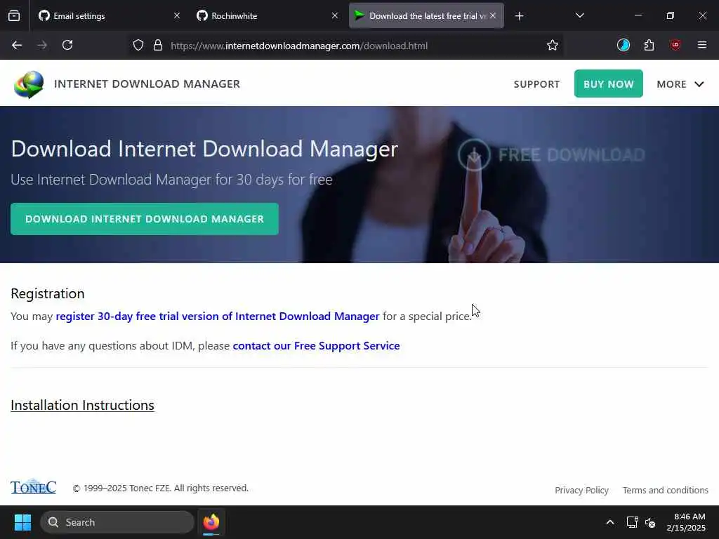The width and height of the screenshot is (719, 539).
Task: Click the INTERNET DOWNLOAD MANAGER site title
Action: [147, 84]
